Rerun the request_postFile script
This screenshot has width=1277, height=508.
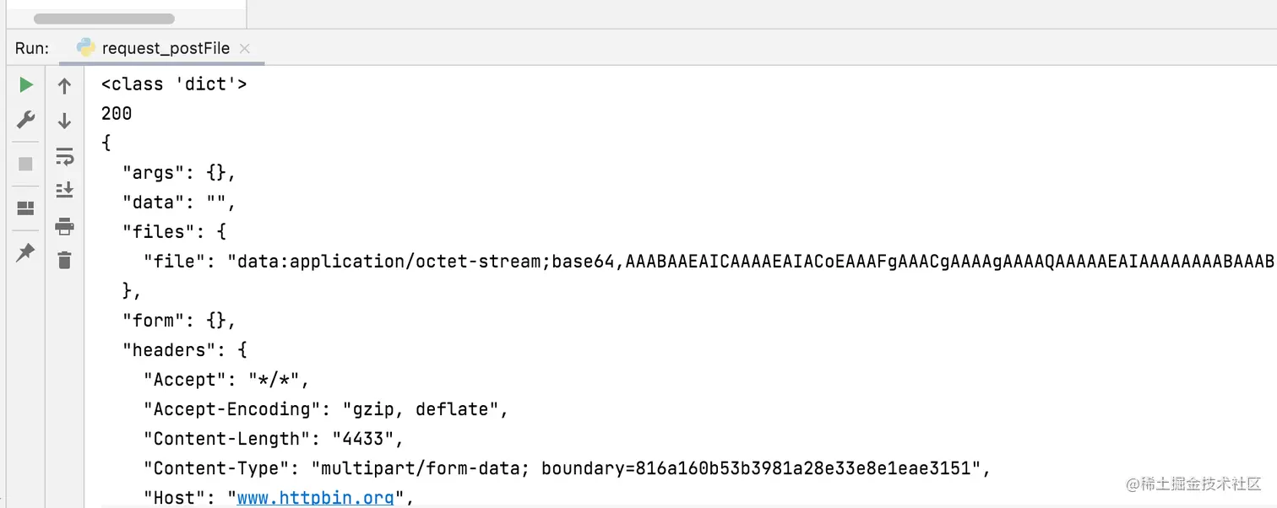click(26, 85)
